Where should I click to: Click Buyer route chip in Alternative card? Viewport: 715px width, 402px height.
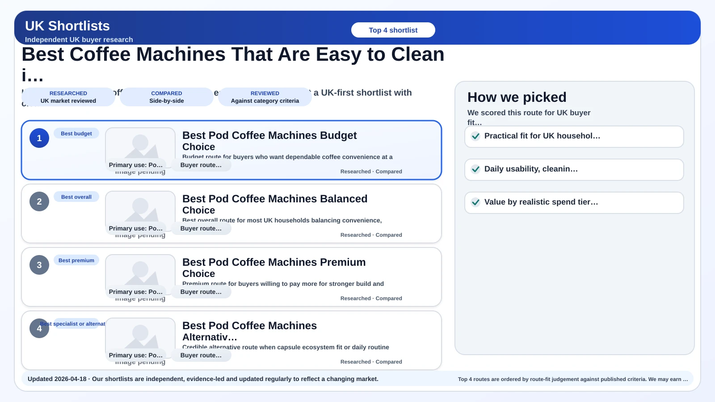pyautogui.click(x=201, y=355)
